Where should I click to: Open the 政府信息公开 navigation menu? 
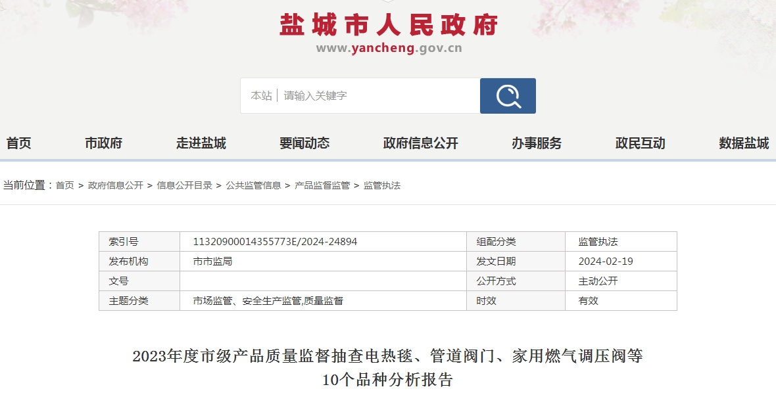[420, 143]
